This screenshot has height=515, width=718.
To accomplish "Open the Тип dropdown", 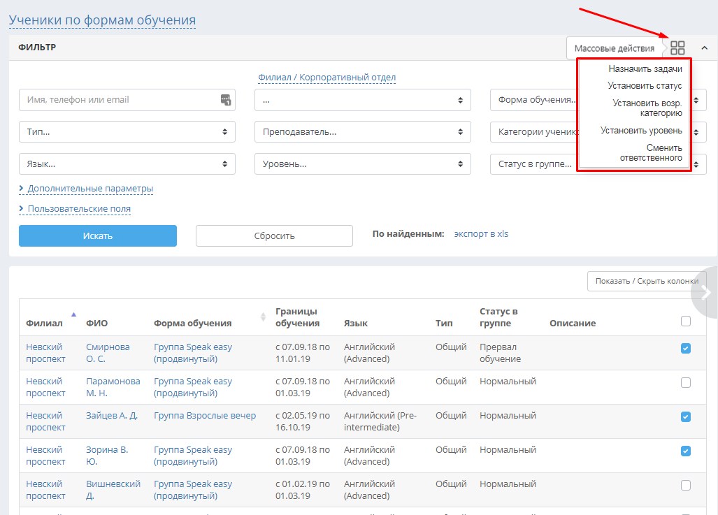I will pos(127,132).
